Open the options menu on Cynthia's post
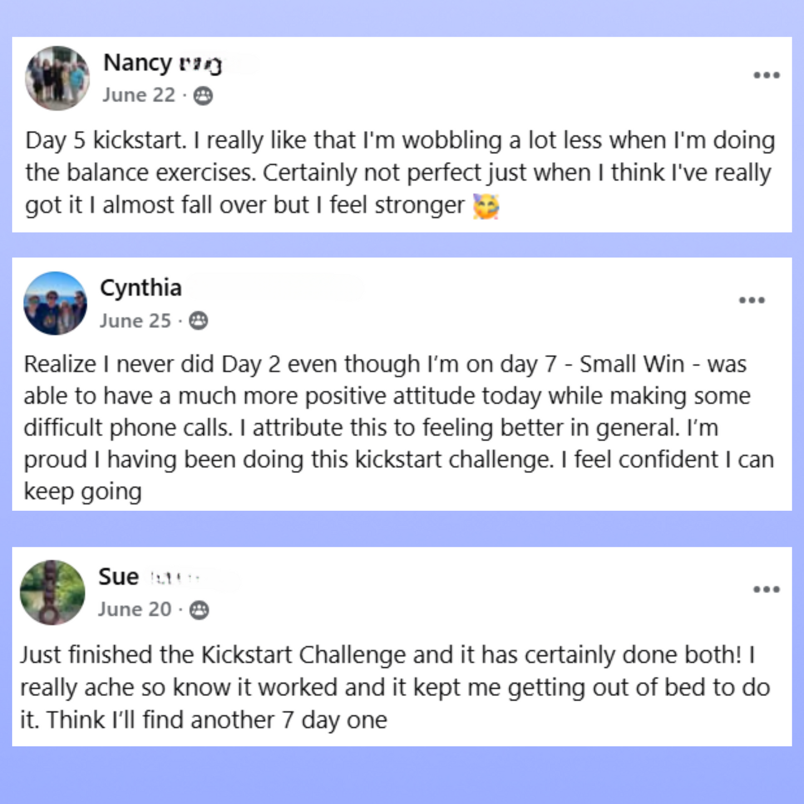 point(751,300)
